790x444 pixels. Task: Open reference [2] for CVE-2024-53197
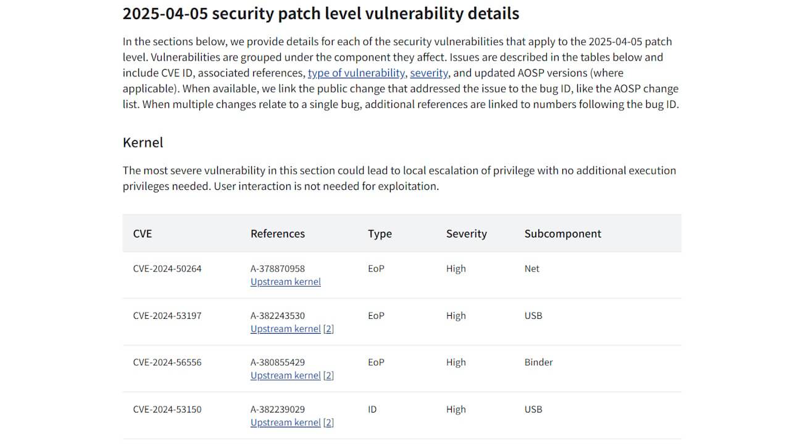pyautogui.click(x=329, y=329)
